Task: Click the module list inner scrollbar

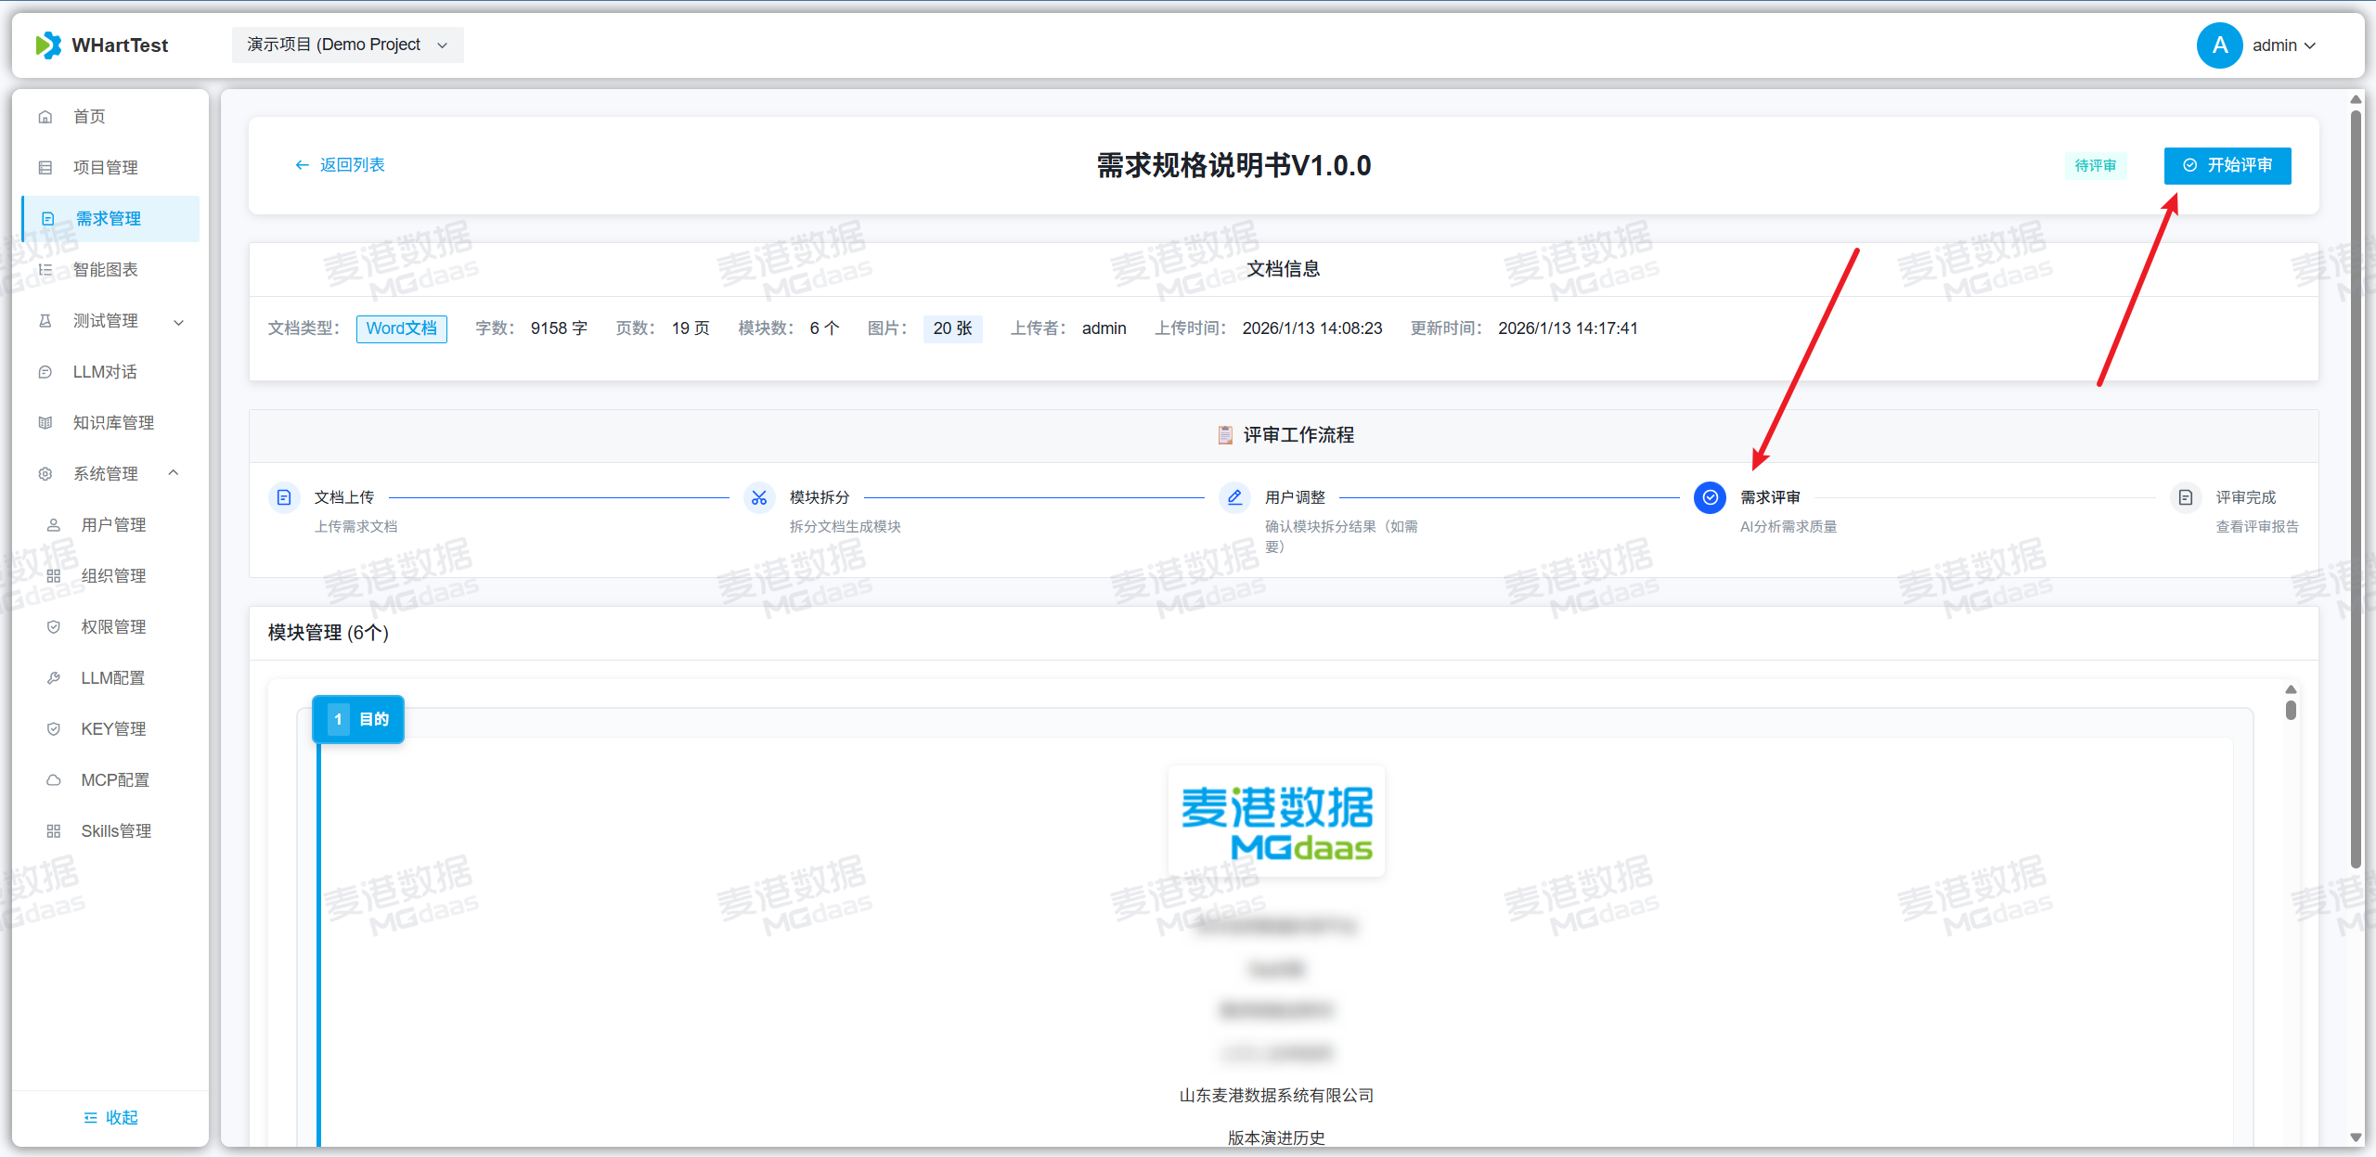Action: click(x=2291, y=710)
